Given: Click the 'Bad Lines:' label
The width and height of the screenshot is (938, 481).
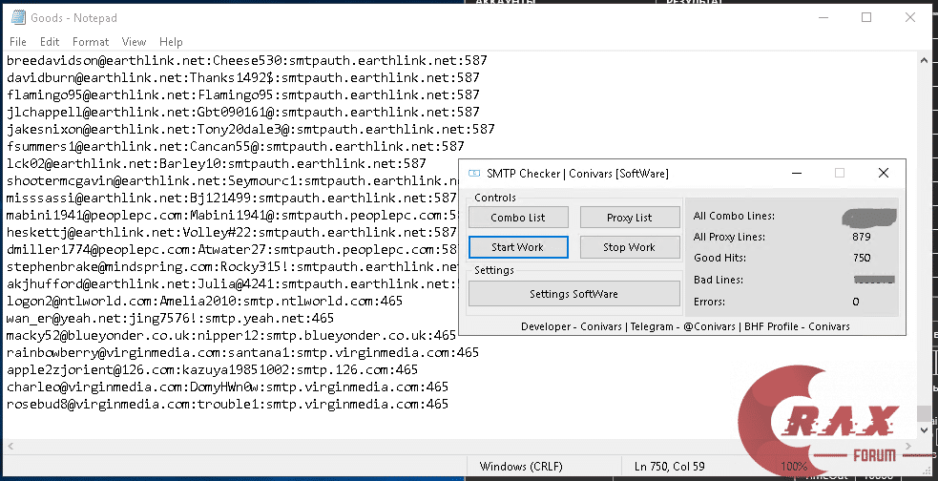Looking at the screenshot, I should [x=718, y=280].
